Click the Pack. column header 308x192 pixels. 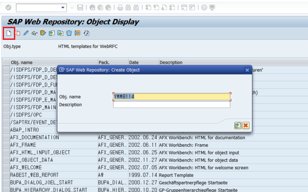coord(113,62)
